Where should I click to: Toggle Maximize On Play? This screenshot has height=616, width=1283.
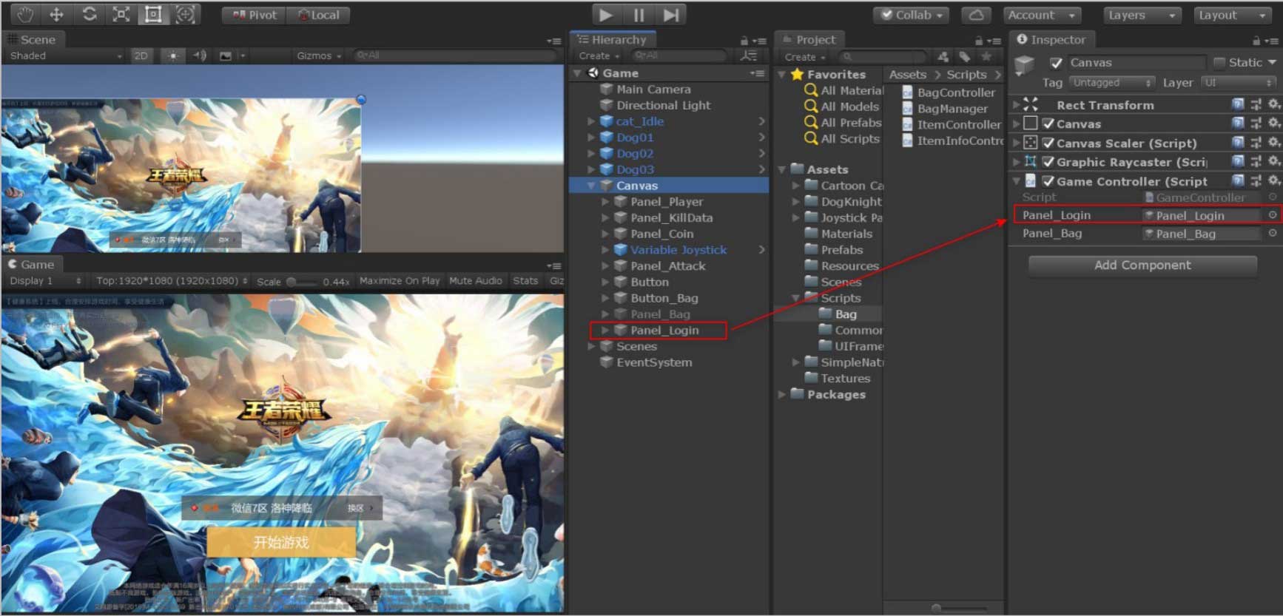tap(400, 281)
